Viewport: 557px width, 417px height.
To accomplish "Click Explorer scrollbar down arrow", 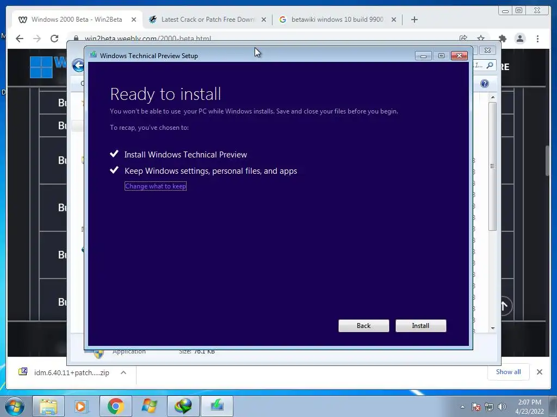I will (493, 328).
